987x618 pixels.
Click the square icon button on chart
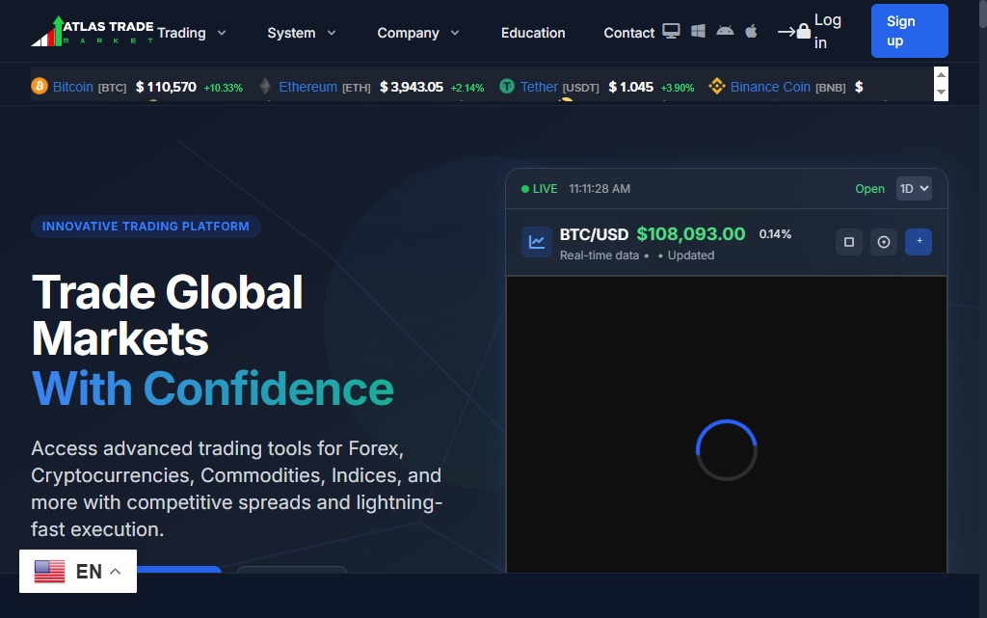tap(849, 242)
